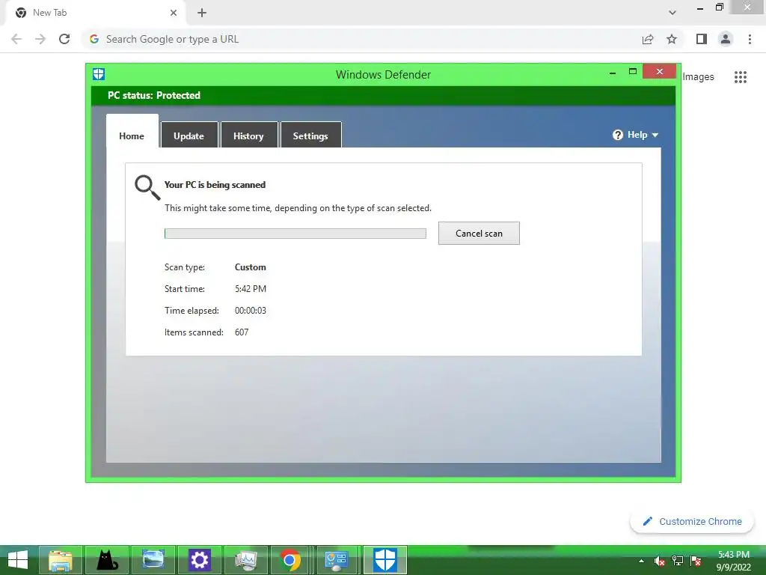The height and width of the screenshot is (575, 766).
Task: Click the 607 items scanned value
Action: (x=242, y=332)
